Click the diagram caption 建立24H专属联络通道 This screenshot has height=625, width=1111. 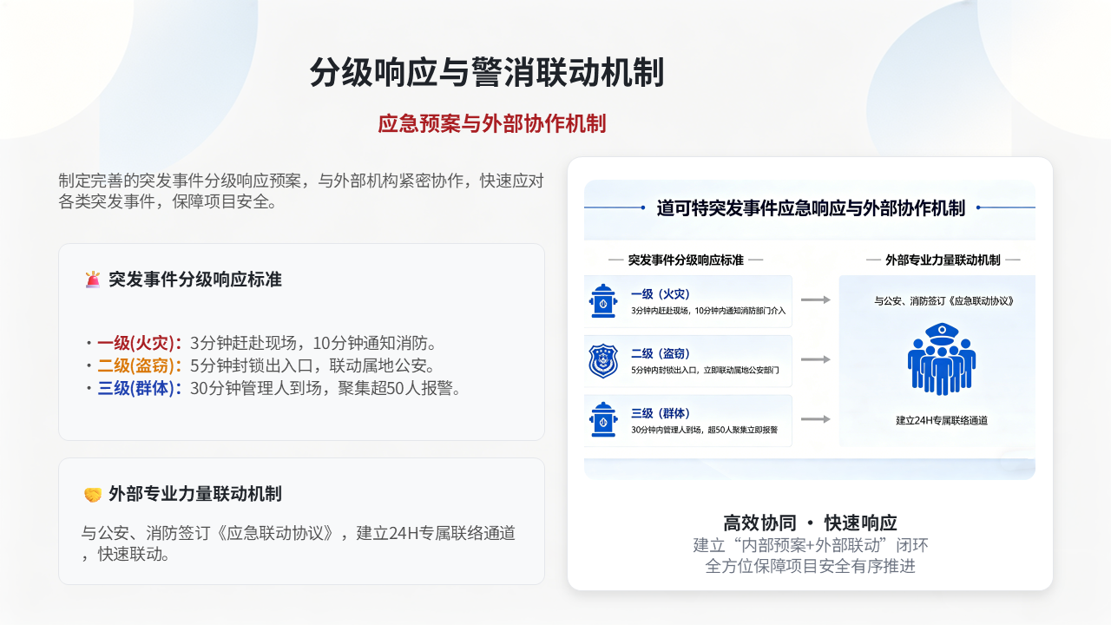[x=942, y=420]
